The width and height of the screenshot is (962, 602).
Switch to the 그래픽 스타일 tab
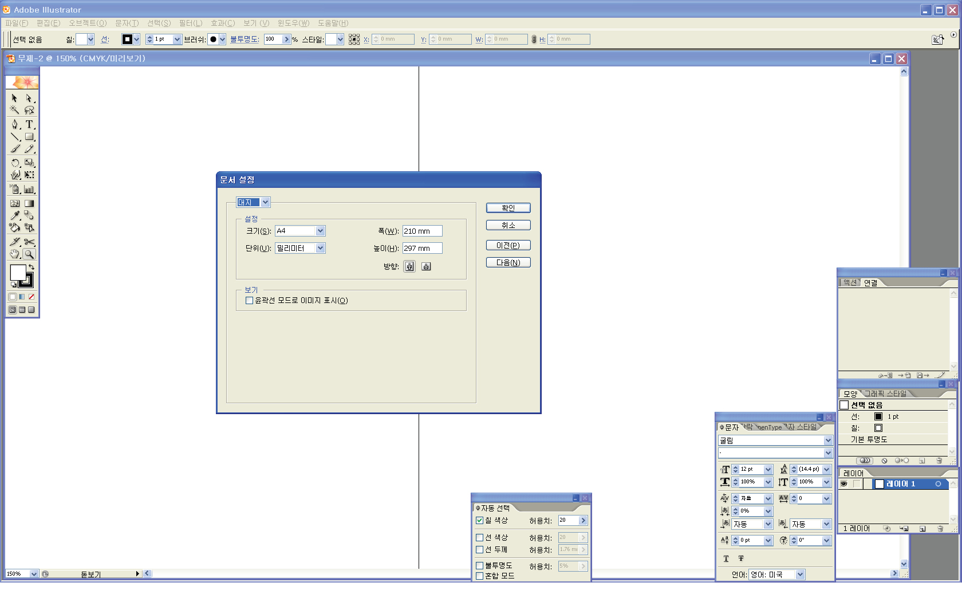point(885,394)
